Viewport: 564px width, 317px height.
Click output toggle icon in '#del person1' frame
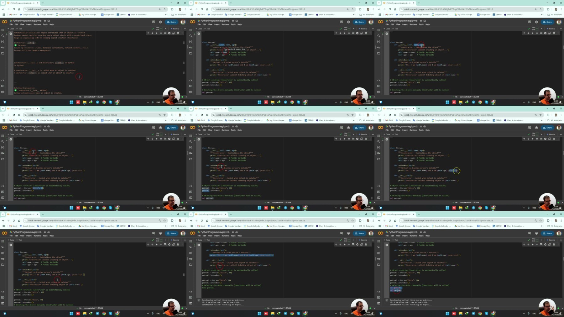[x=199, y=300]
